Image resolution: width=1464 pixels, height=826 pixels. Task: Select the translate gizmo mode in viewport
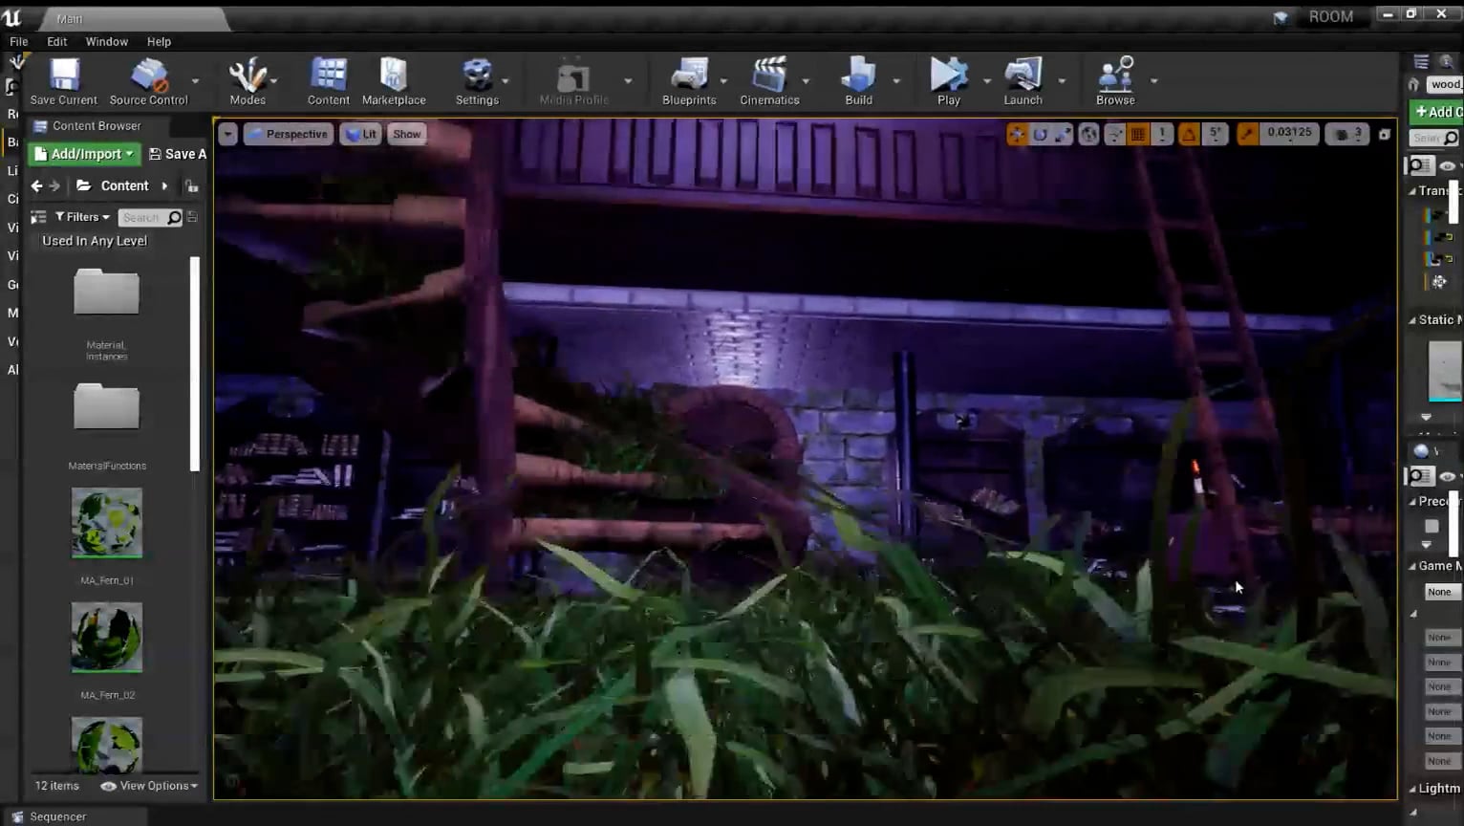1017,135
